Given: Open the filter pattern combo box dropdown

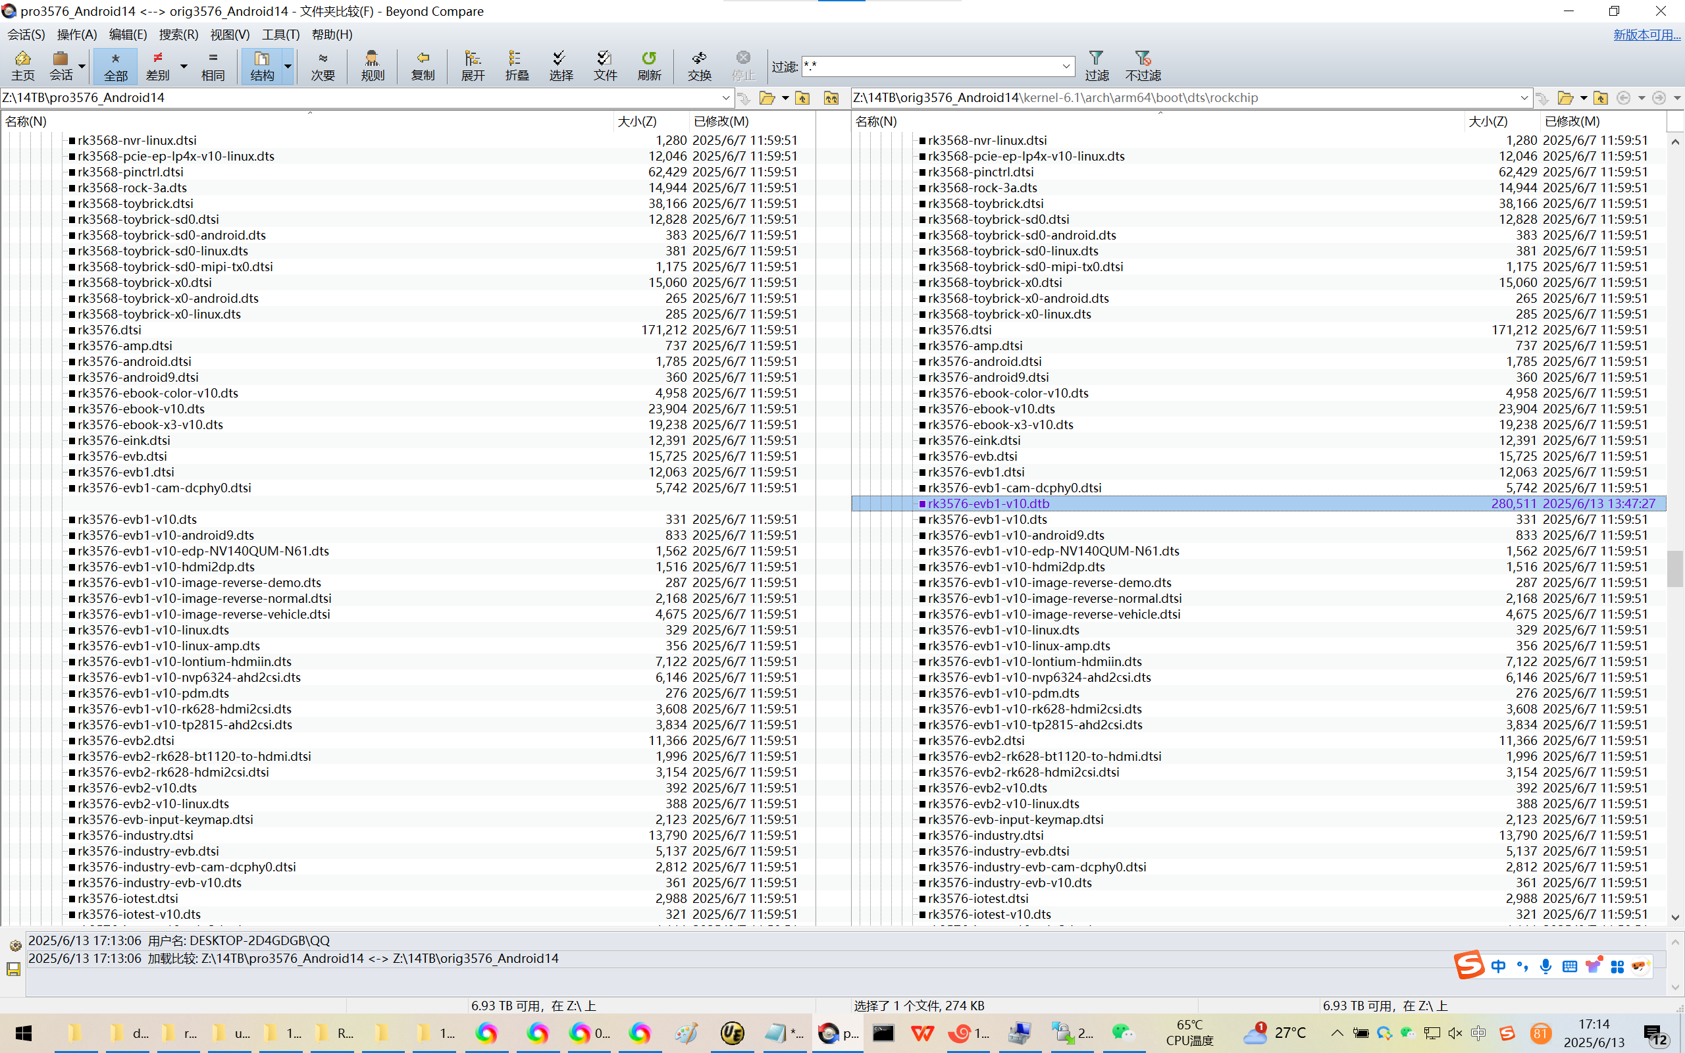Looking at the screenshot, I should pos(1066,67).
